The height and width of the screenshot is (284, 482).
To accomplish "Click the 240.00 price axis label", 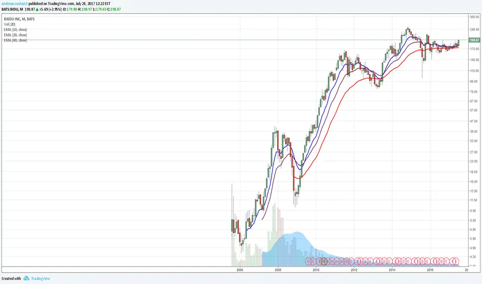I will (x=474, y=29).
